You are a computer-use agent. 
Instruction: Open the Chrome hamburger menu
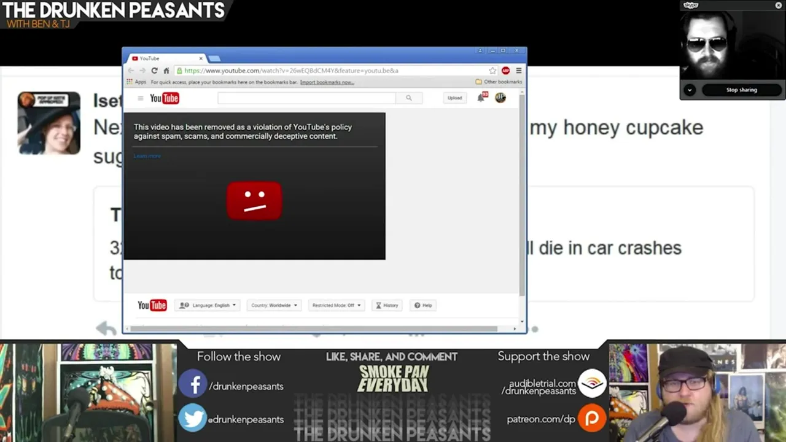(x=518, y=71)
